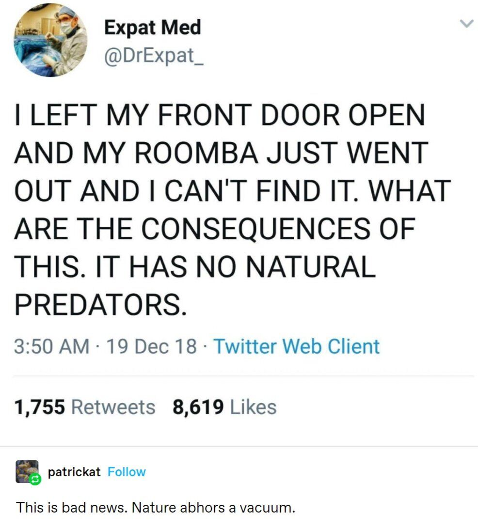478x528 pixels.
Task: Click the line 'I LEFT MY FRONT DOOR OPEN'
Action: tap(220, 115)
